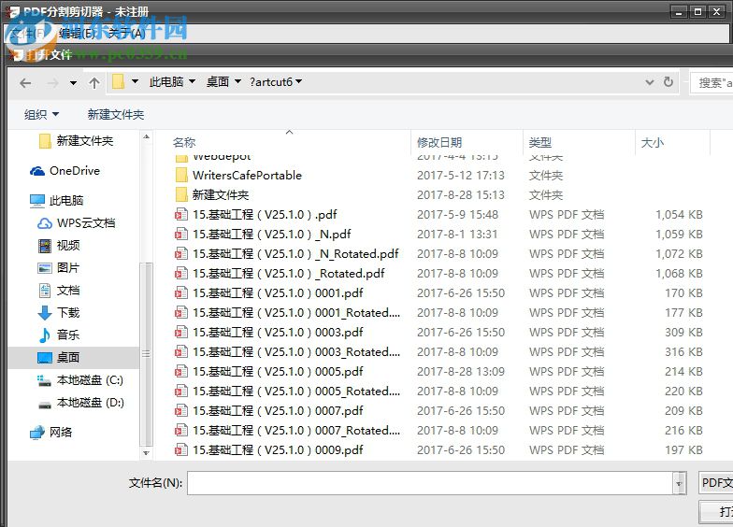Open 视频 folder in sidebar
733x527 pixels.
tap(58, 245)
